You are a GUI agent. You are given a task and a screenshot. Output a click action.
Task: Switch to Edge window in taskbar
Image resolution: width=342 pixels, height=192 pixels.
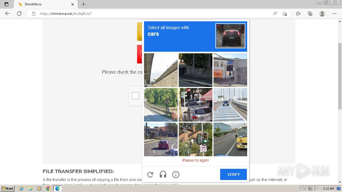click(x=57, y=189)
